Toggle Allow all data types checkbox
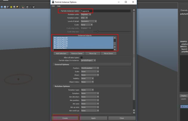 coord(81,57)
